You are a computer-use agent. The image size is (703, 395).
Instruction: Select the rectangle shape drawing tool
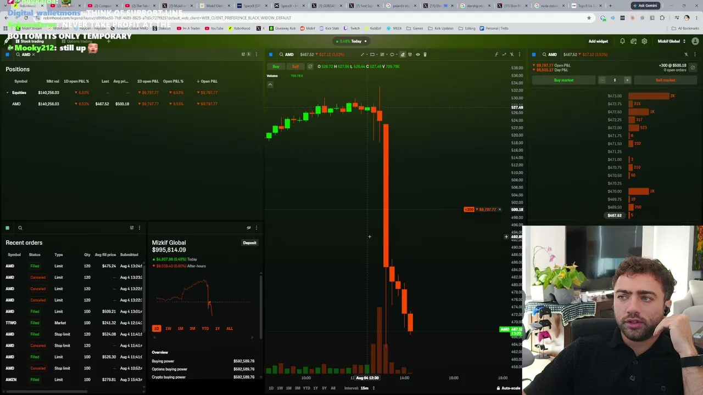click(372, 54)
